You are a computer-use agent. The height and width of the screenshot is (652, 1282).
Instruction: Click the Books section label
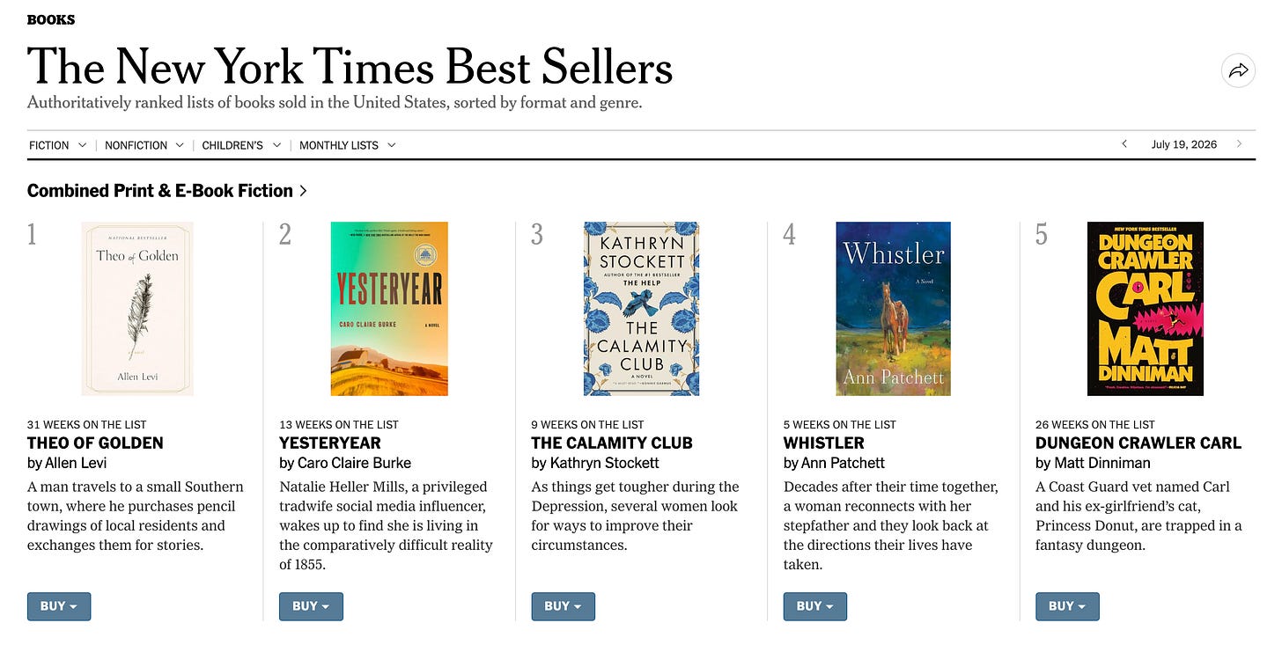pyautogui.click(x=51, y=19)
